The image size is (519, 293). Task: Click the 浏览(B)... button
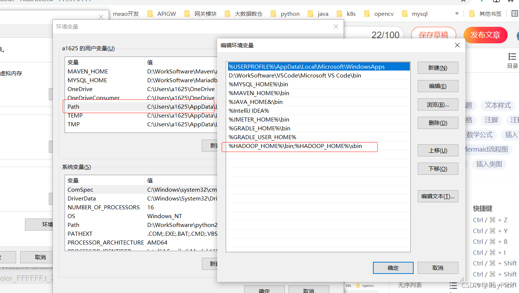(x=438, y=105)
